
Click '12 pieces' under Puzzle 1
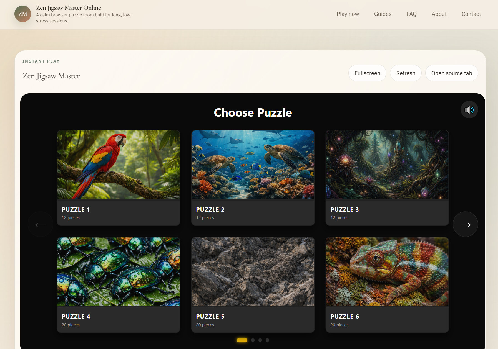[71, 218]
